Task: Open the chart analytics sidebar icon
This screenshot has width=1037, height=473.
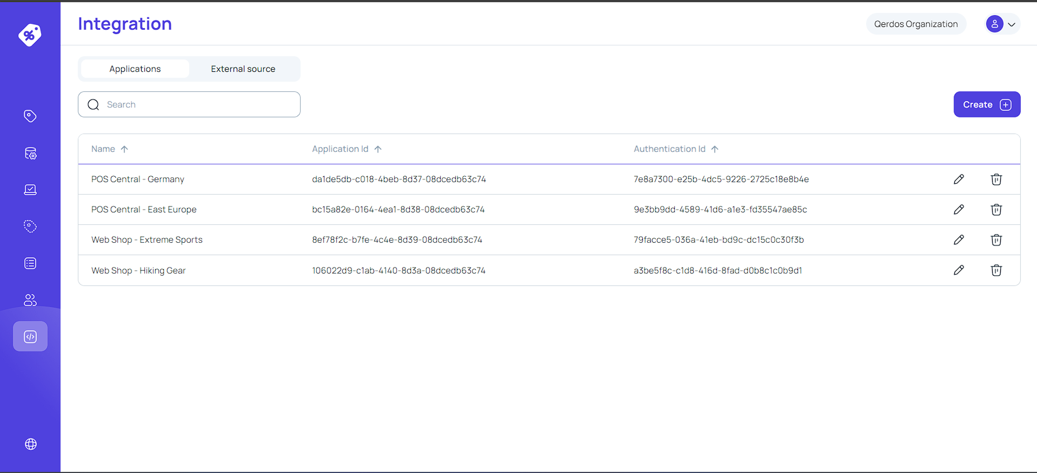Action: click(x=30, y=190)
